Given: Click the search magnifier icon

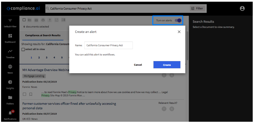Looking at the screenshot, I should pyautogui.click(x=47, y=9).
